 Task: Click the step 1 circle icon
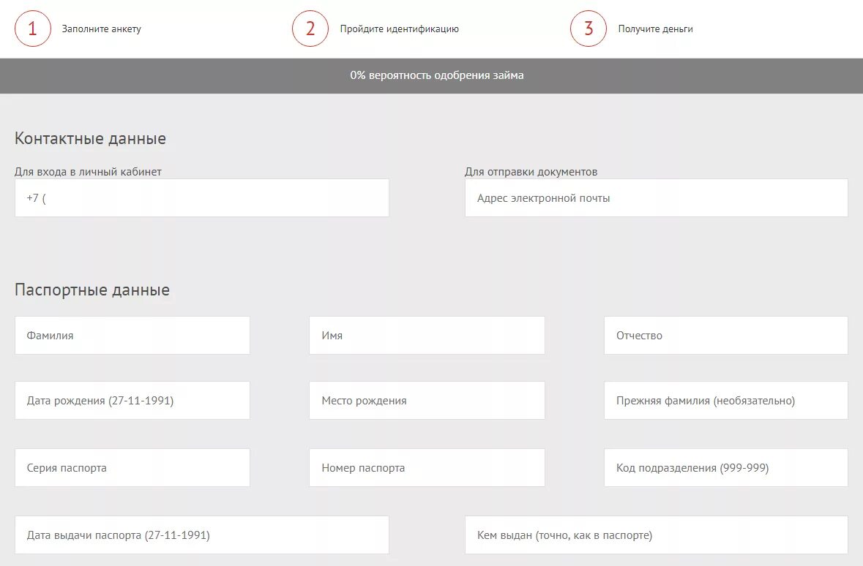(x=32, y=29)
